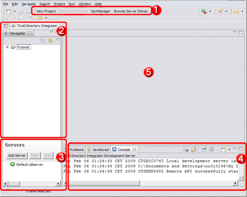Open the Project menu
The height and width of the screenshot is (197, 247).
[x=60, y=4]
